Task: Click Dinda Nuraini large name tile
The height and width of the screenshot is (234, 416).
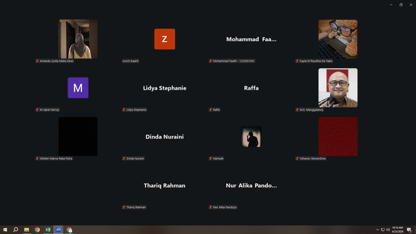Action: (164, 137)
